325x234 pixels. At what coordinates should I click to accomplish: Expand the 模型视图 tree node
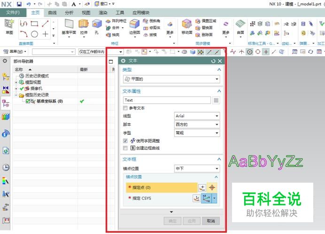pos(16,82)
